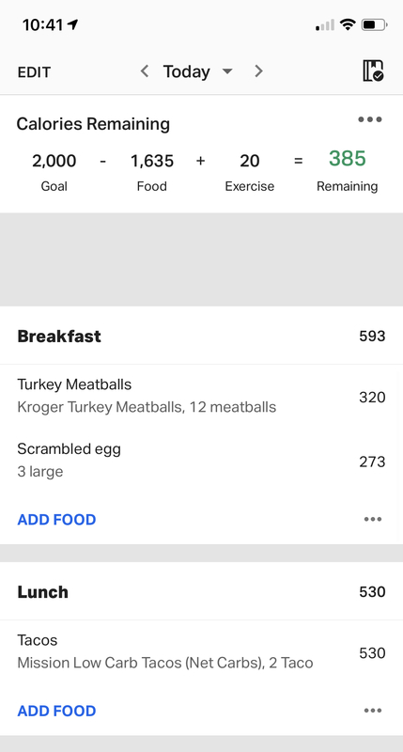This screenshot has height=752, width=403.
Task: Open the Today date selector label
Action: point(186,71)
